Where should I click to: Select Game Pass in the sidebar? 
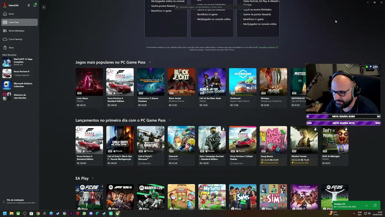20,22
